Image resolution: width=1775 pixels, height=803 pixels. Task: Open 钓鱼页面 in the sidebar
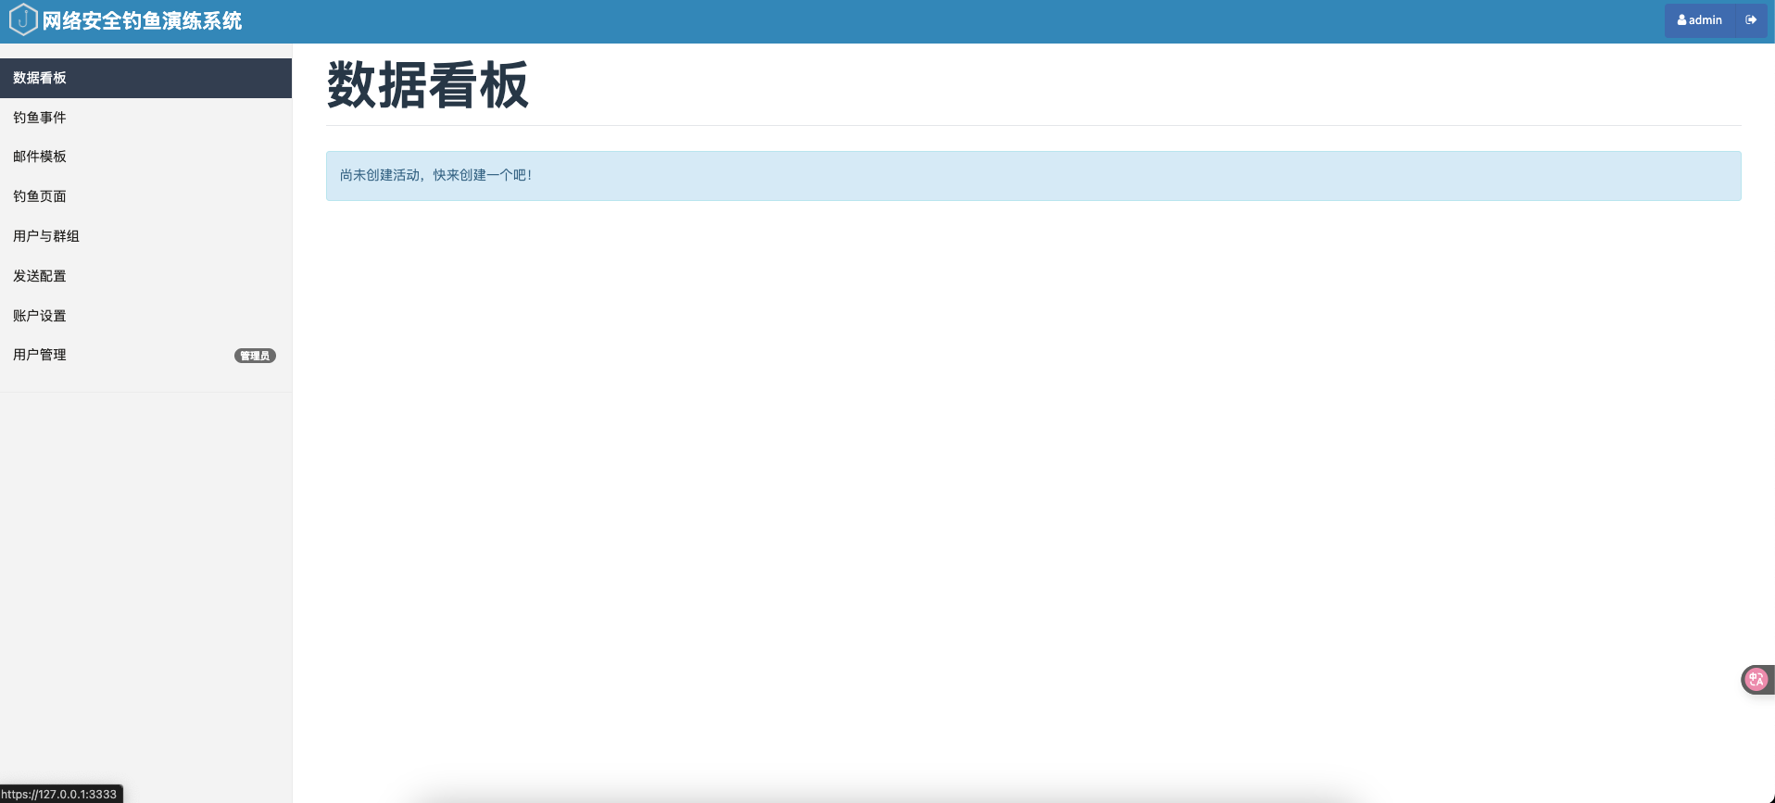tap(145, 196)
